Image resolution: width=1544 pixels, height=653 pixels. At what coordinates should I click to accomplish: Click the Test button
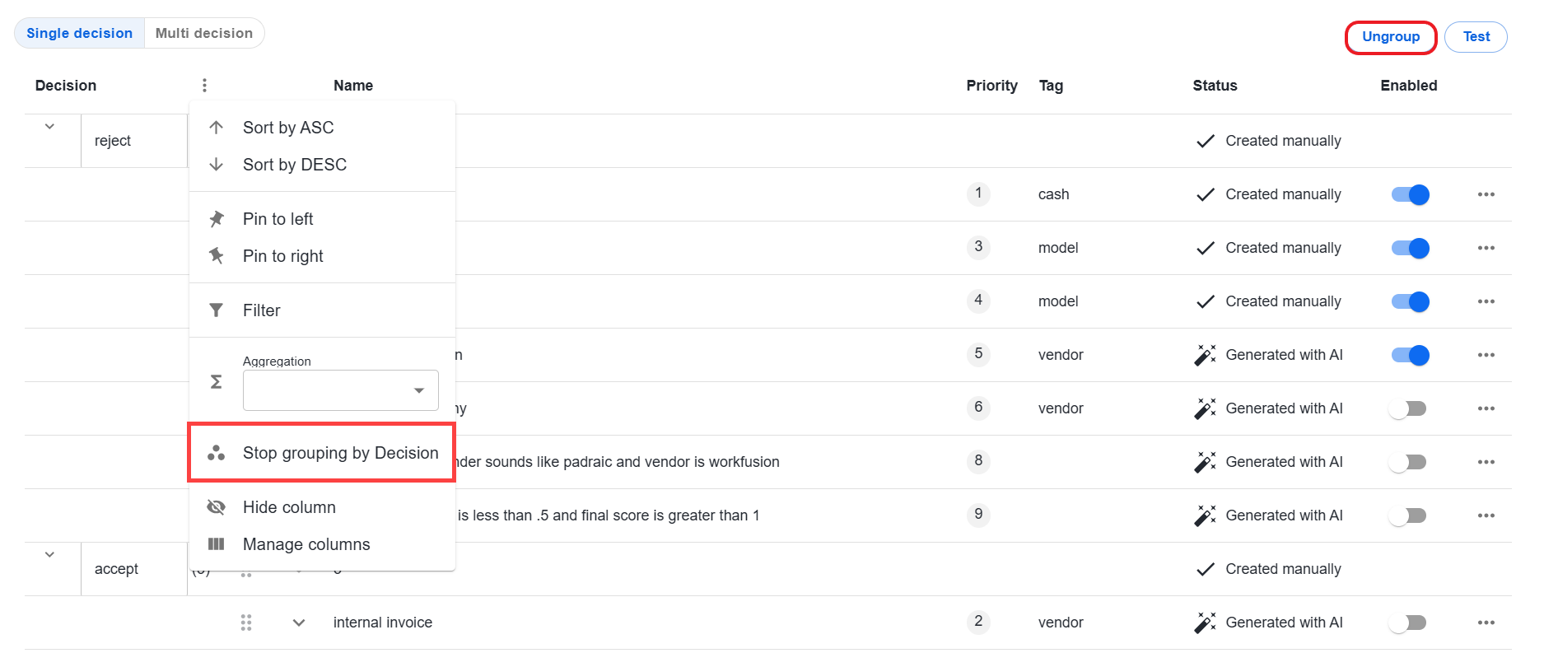click(1476, 37)
